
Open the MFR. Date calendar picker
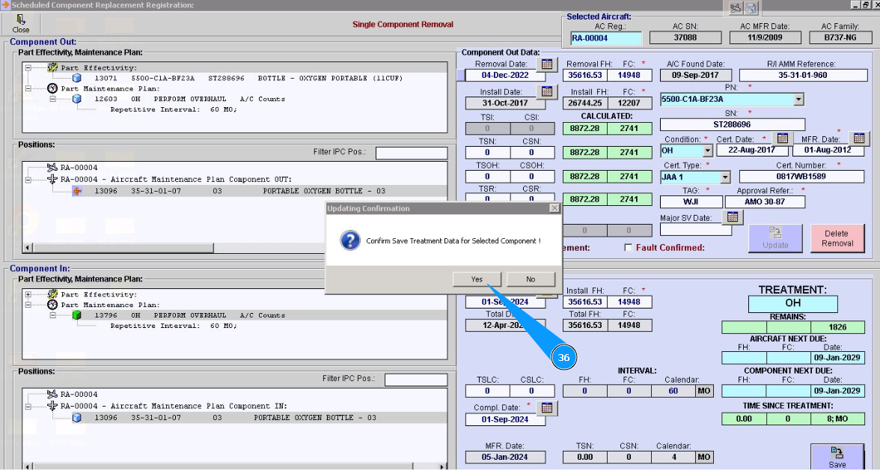point(858,139)
